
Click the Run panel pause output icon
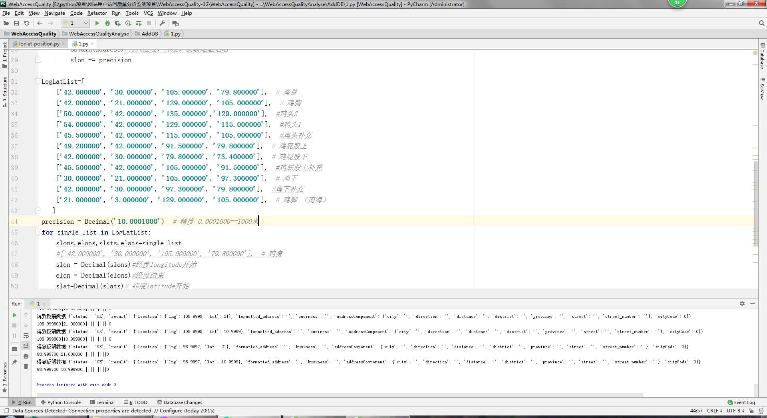14,336
